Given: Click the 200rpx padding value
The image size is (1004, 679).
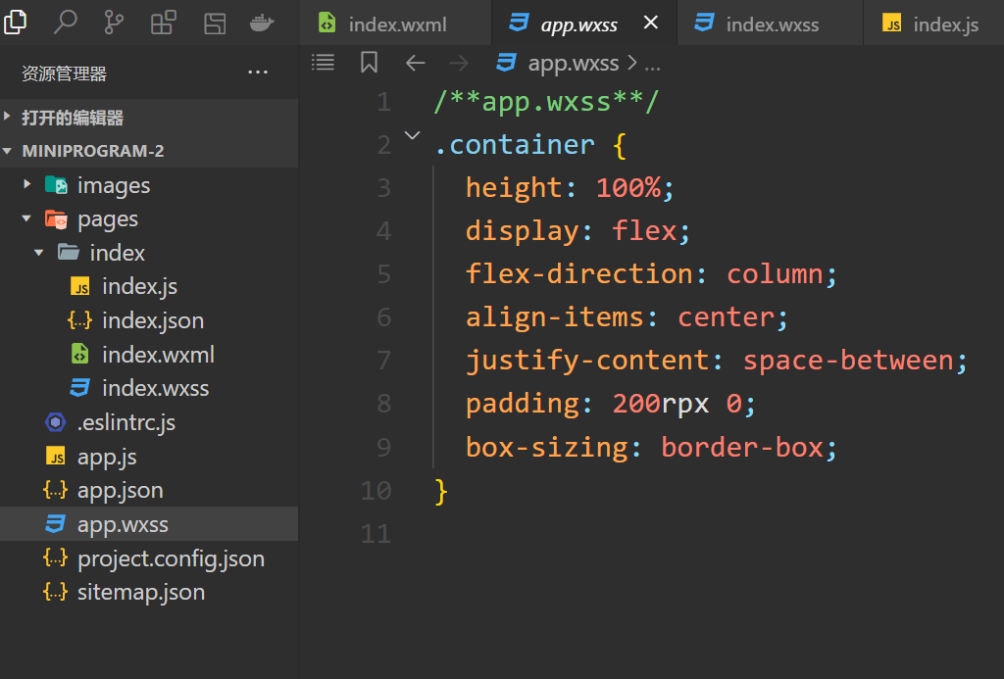Looking at the screenshot, I should 660,403.
